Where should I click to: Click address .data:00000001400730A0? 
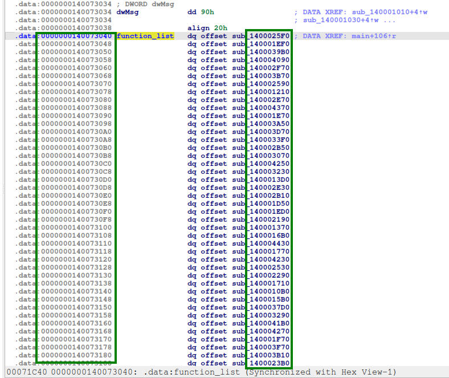pos(63,132)
